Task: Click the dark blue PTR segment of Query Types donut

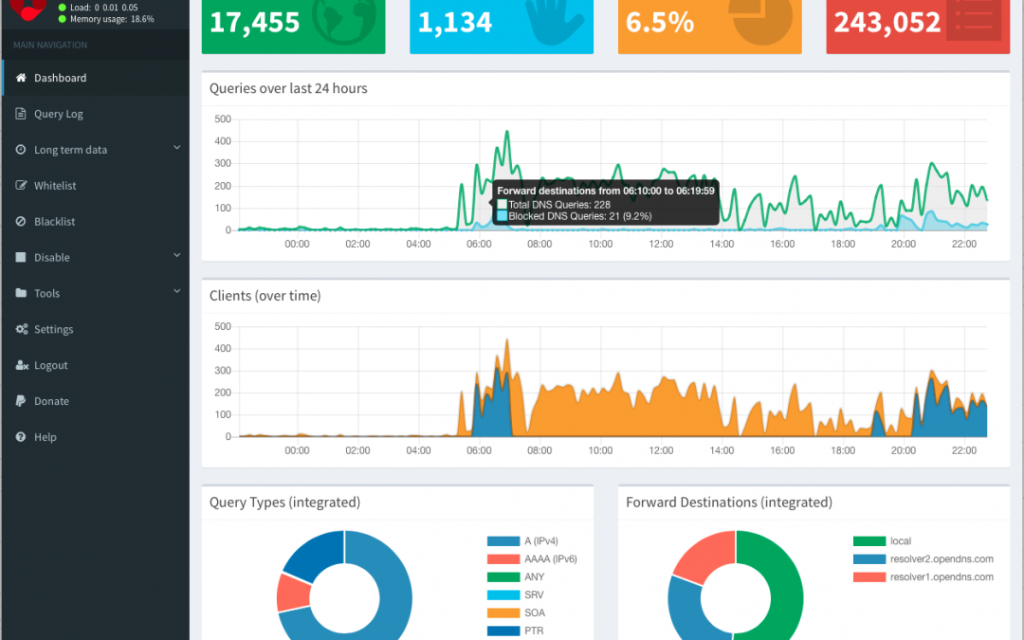Action: (x=319, y=553)
